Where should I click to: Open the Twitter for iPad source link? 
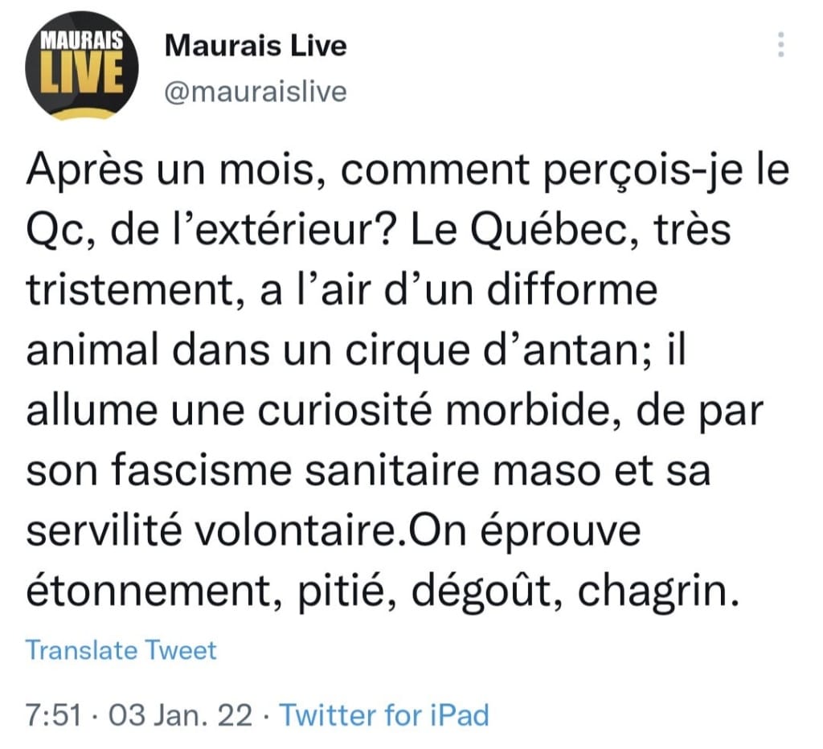[x=385, y=715]
